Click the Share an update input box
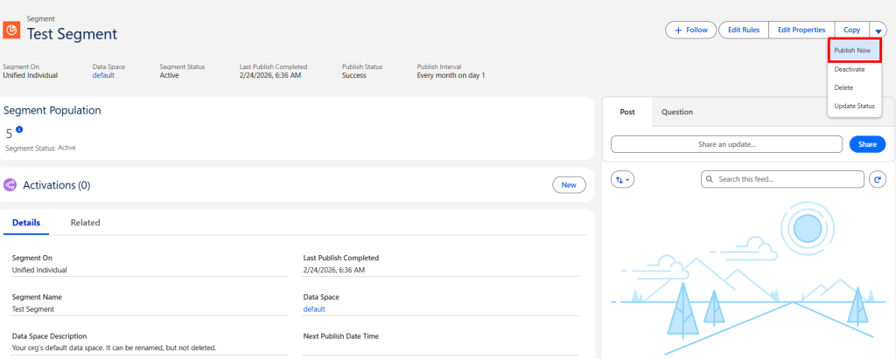This screenshot has height=359, width=896. [727, 144]
